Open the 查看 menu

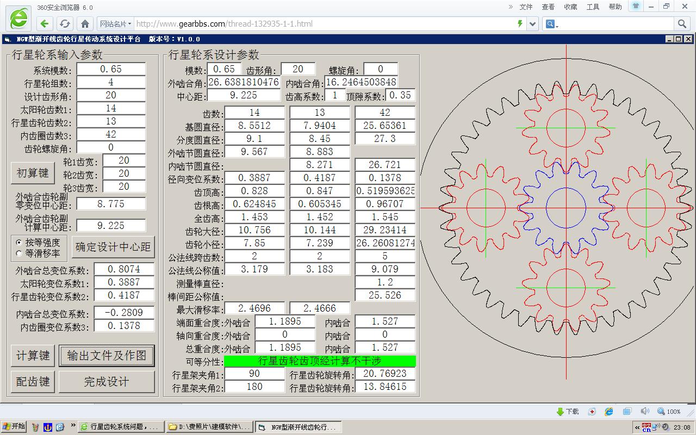point(548,7)
